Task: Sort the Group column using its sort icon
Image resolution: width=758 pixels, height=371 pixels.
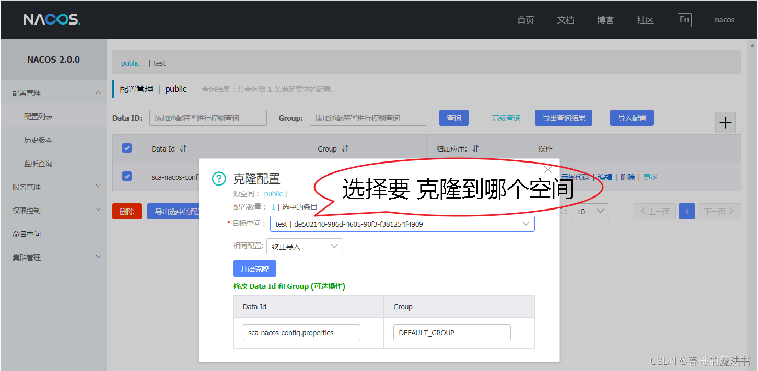Action: click(x=344, y=148)
